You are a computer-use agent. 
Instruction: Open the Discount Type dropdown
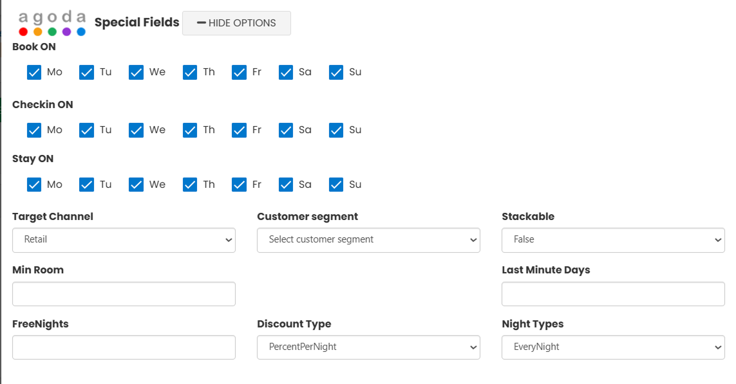tap(368, 347)
